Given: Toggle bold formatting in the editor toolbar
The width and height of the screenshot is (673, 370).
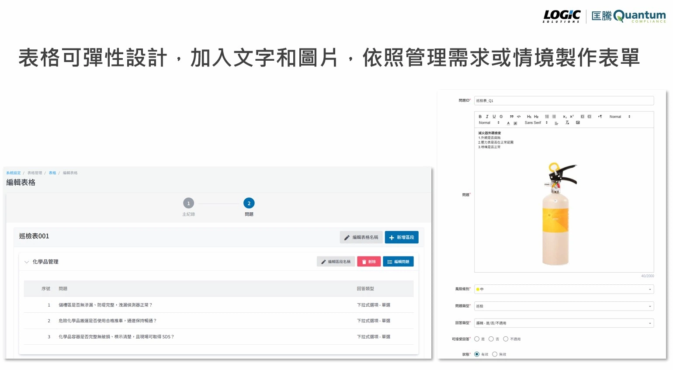Looking at the screenshot, I should [480, 117].
